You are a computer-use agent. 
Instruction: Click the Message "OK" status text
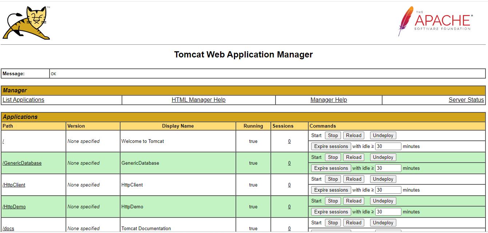click(x=53, y=74)
